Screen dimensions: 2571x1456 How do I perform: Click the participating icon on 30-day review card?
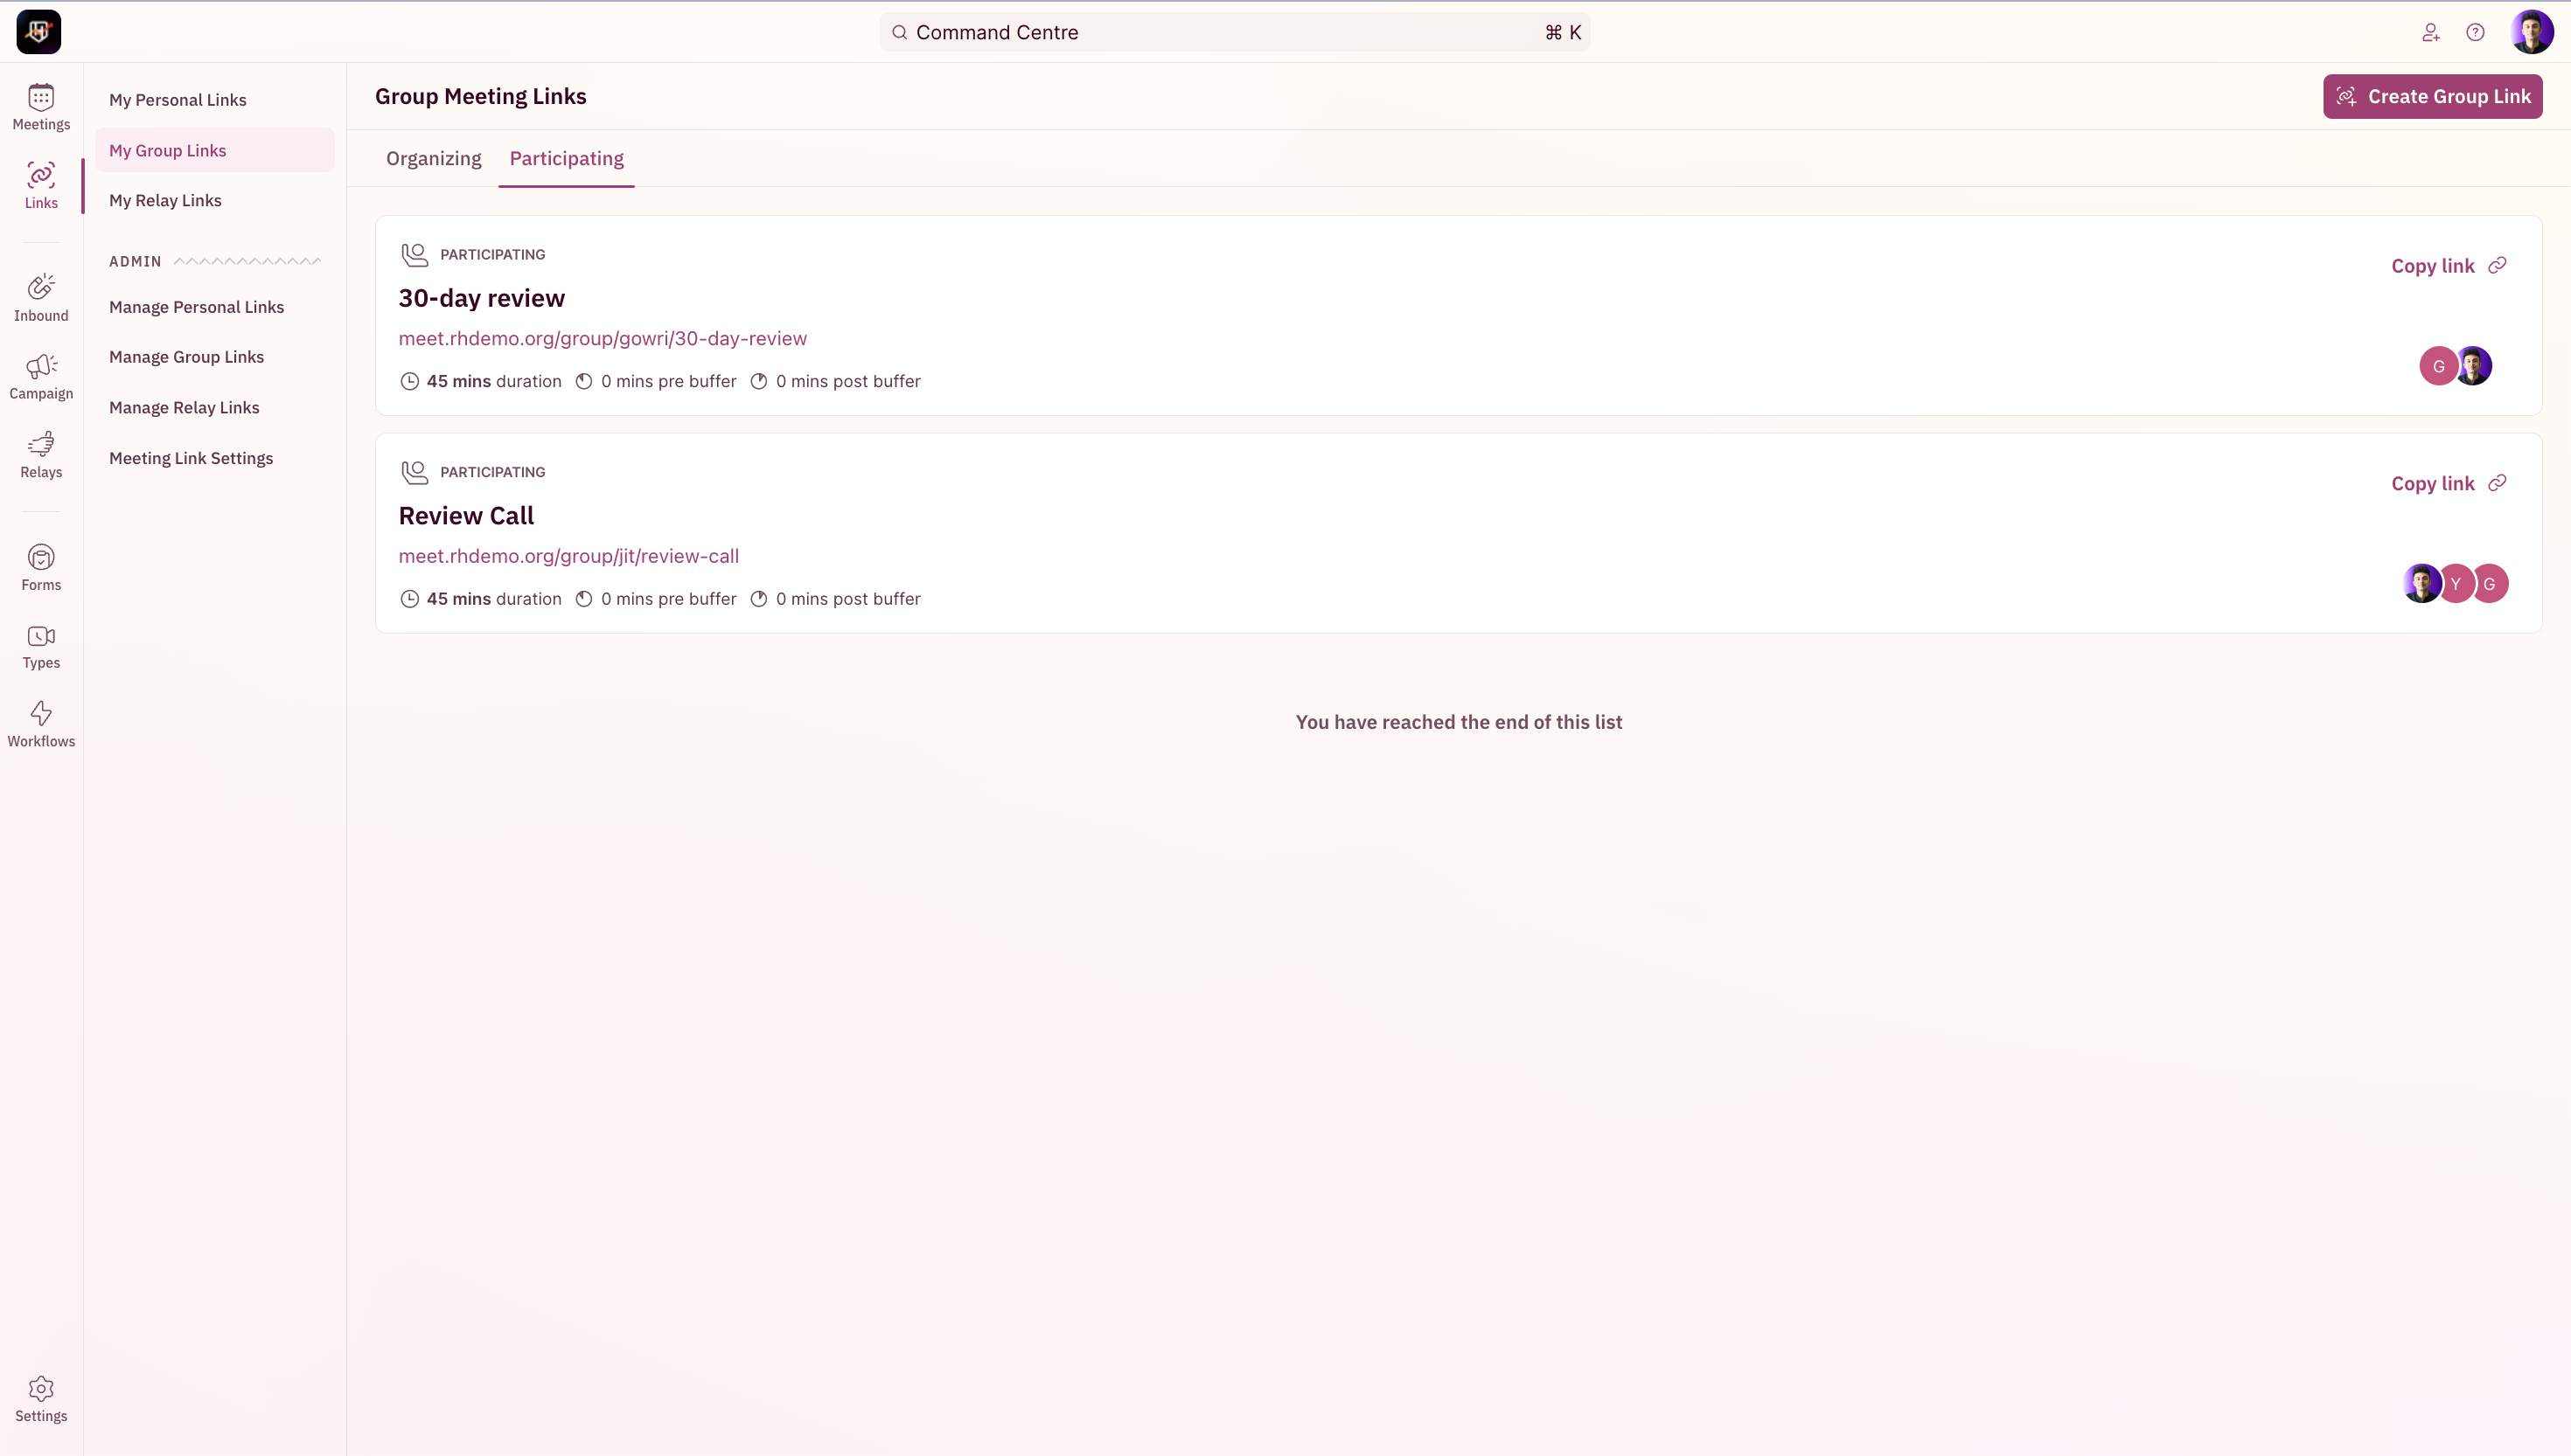415,254
